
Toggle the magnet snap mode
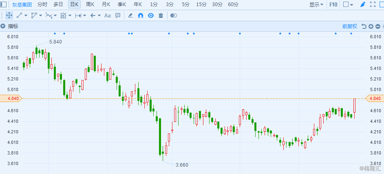click(x=141, y=15)
